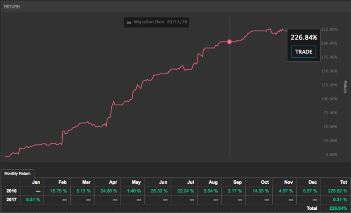Click the 2016 Nov value 4.57 %
The image size is (351, 213).
click(286, 191)
